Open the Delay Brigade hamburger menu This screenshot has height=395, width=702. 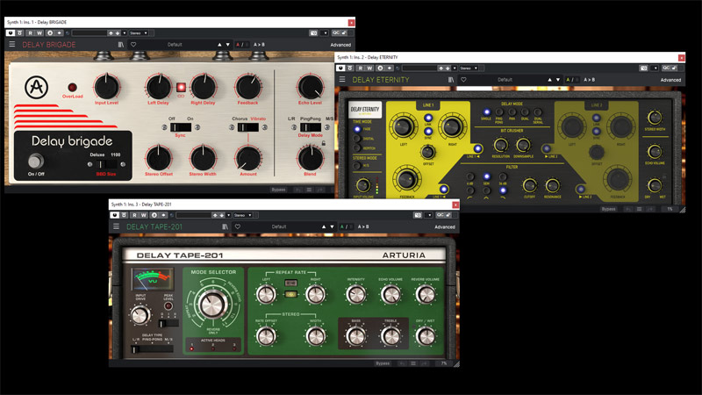point(12,44)
